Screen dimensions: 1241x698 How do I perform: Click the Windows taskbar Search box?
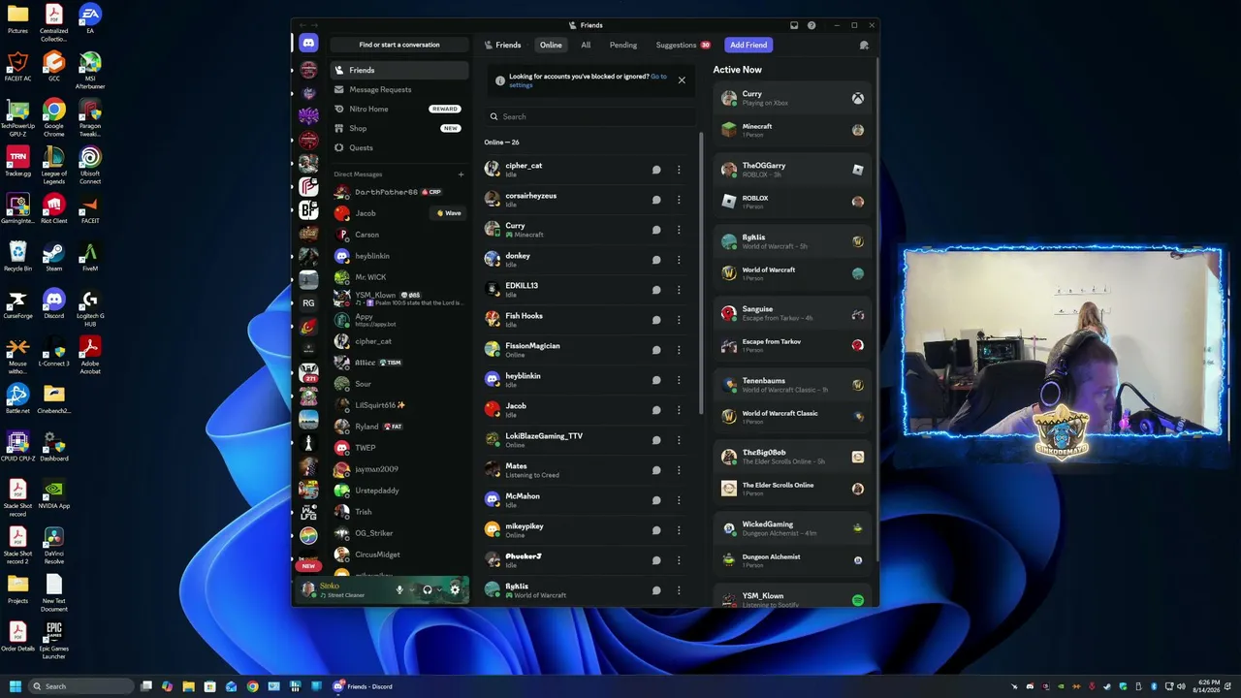pos(81,686)
